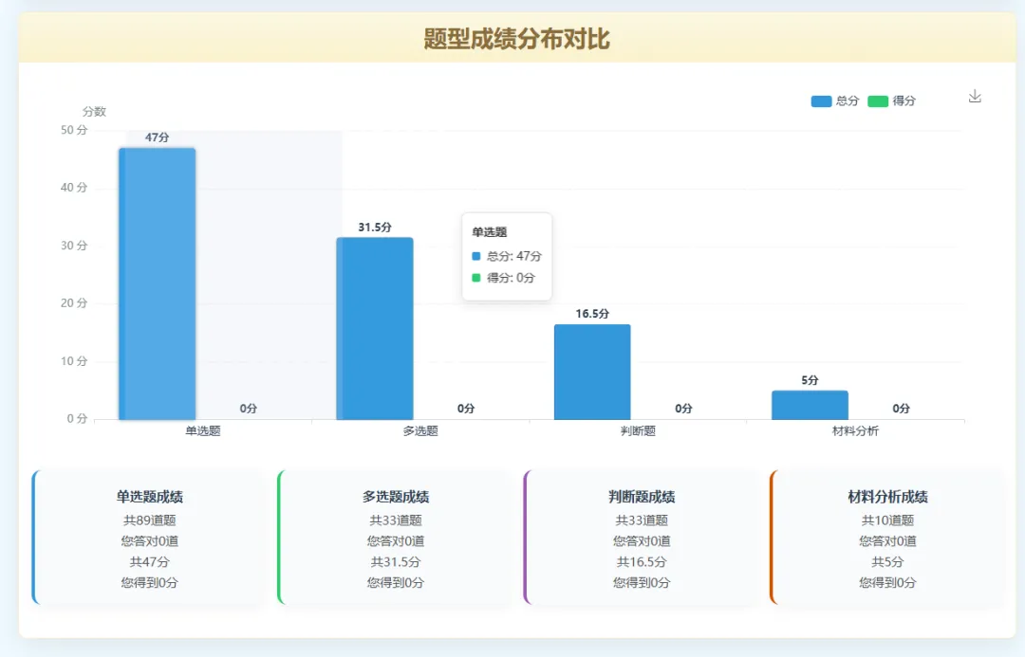Toggle the 得分 series in chart legend
This screenshot has height=657, width=1025.
(891, 101)
